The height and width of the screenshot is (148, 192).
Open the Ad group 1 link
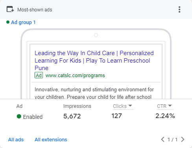(23, 22)
